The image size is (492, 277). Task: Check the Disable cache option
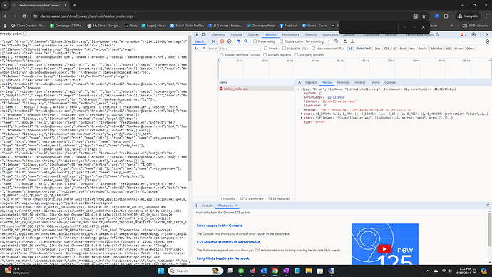coord(282,41)
